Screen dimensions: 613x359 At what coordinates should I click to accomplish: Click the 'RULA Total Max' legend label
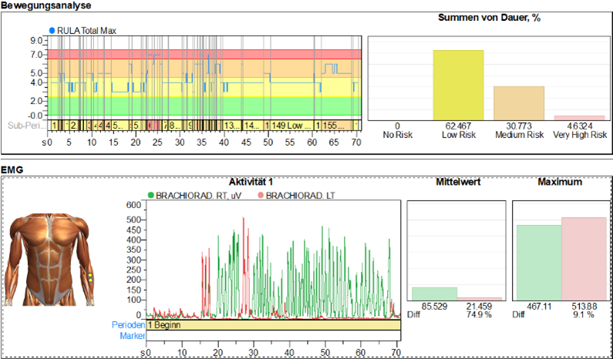click(87, 31)
